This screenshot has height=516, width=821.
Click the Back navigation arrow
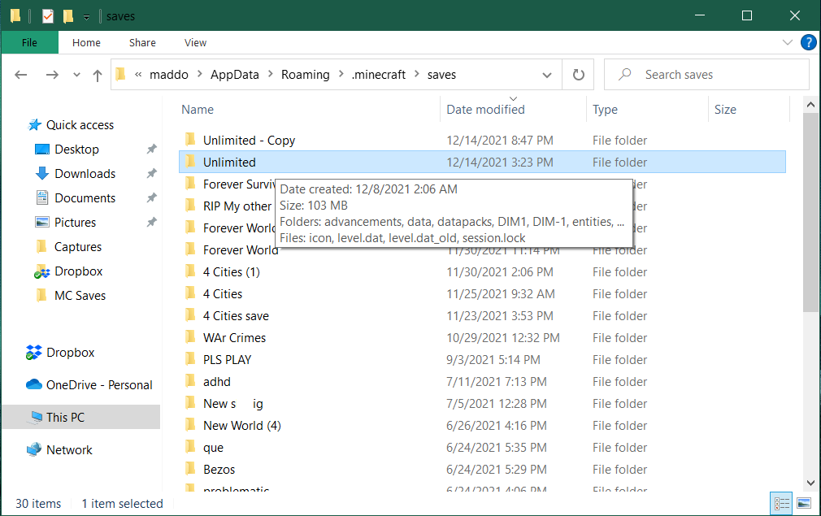(21, 75)
